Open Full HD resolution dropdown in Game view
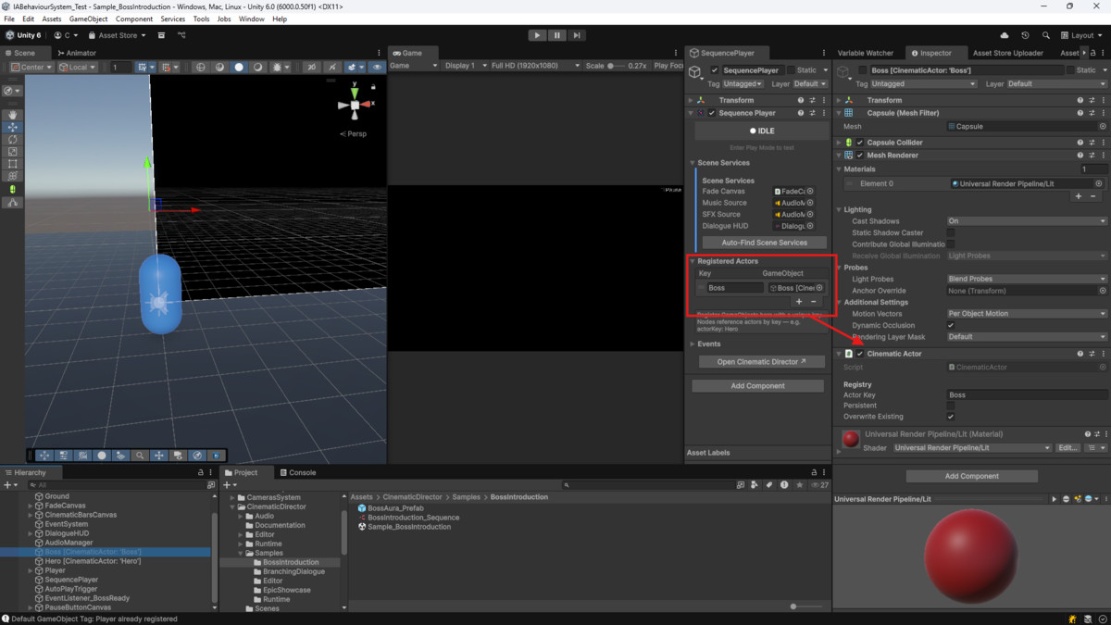 (x=536, y=66)
